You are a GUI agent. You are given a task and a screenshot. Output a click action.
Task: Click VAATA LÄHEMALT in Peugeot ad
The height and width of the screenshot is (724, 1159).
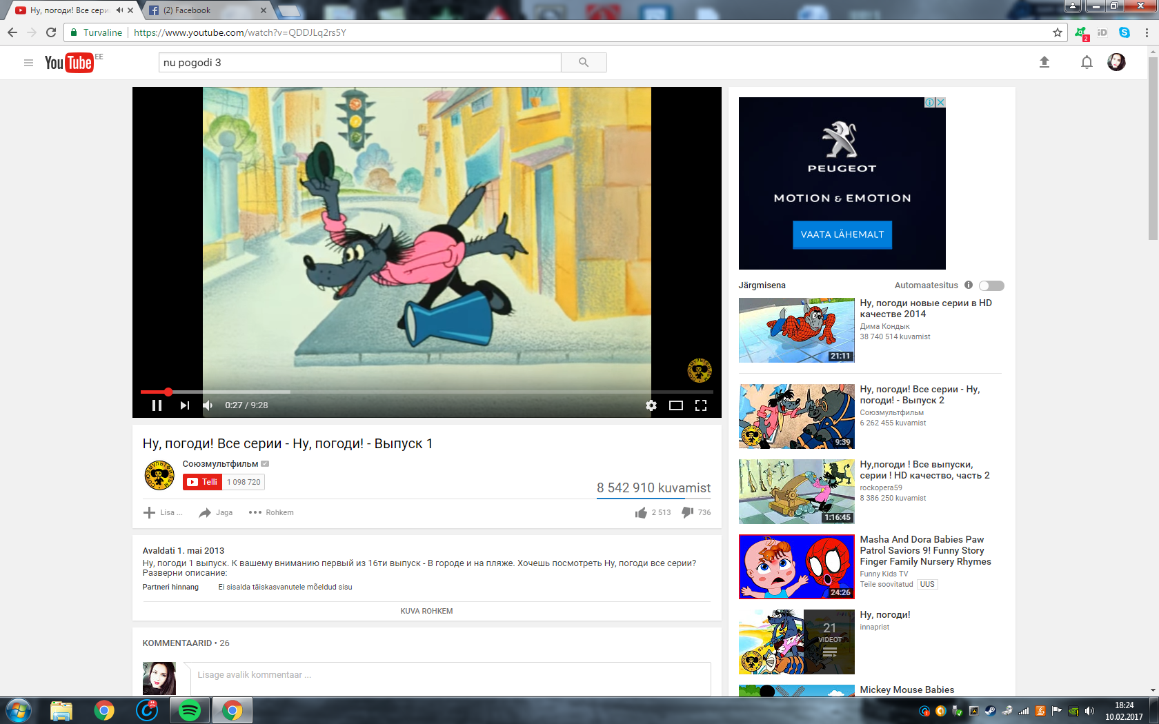(x=842, y=234)
